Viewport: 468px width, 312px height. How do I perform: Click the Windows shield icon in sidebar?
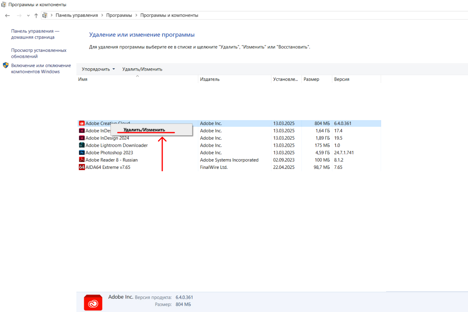(x=6, y=66)
